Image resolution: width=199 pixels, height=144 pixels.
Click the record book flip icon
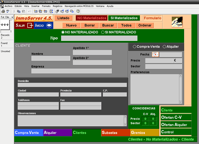pyautogui.click(x=5, y=25)
